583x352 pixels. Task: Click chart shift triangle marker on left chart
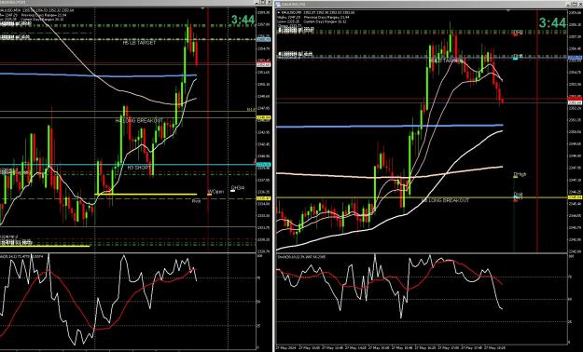(x=202, y=7)
